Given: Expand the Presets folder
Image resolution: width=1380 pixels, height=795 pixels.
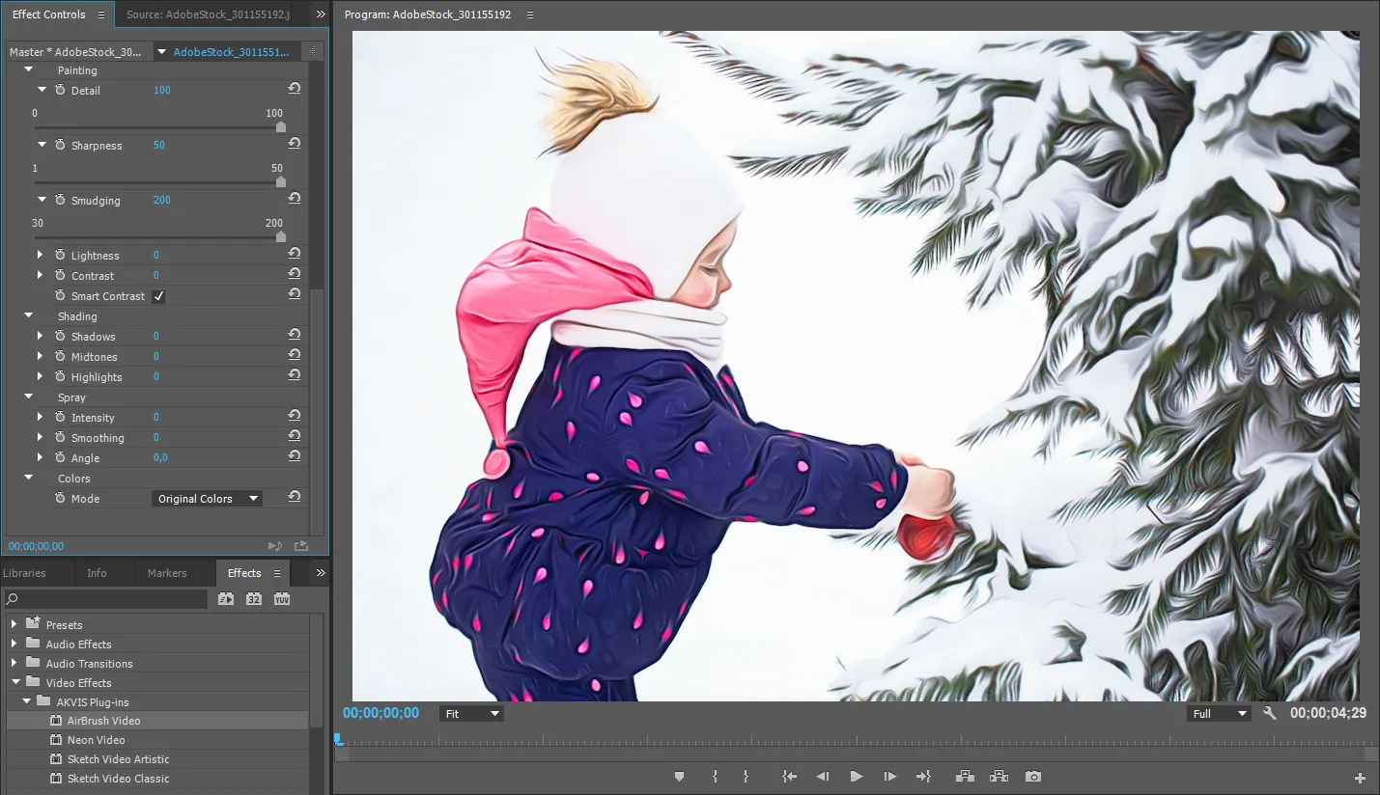Looking at the screenshot, I should click(14, 624).
